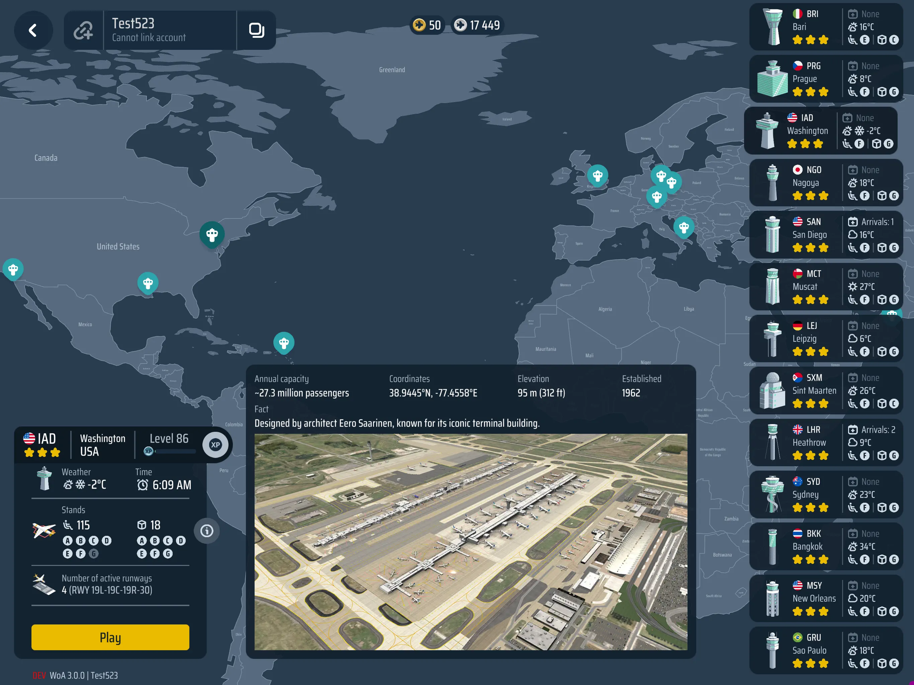This screenshot has height=685, width=914.
Task: Click the Dulles airport aerial image
Action: [x=471, y=542]
